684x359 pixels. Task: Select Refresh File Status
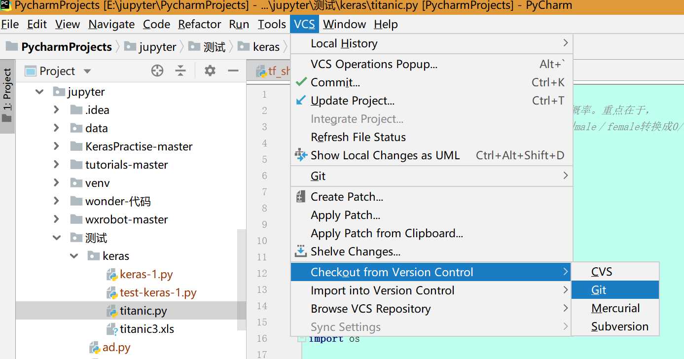tap(432, 137)
